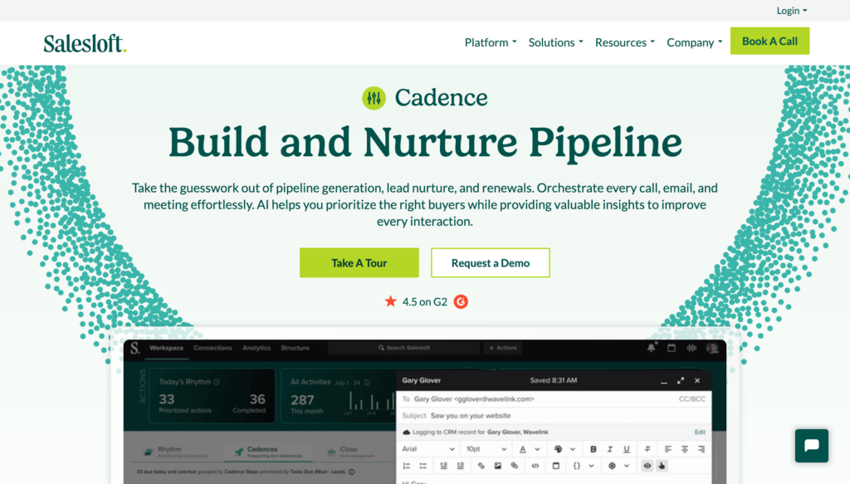Insert an image
The width and height of the screenshot is (850, 484).
tap(498, 466)
